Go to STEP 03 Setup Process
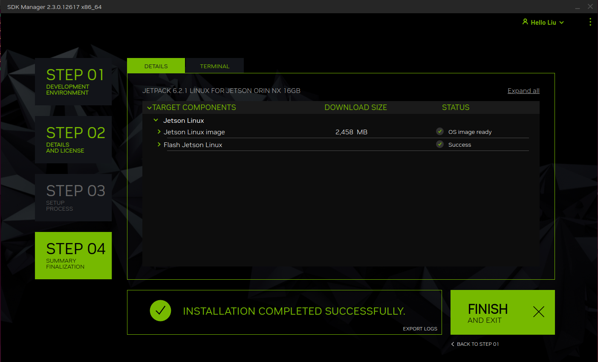The height and width of the screenshot is (362, 598). [x=73, y=197]
